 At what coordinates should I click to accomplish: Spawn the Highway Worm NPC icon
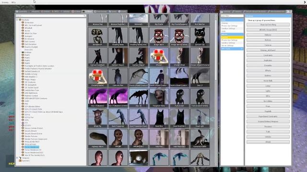click(x=97, y=139)
